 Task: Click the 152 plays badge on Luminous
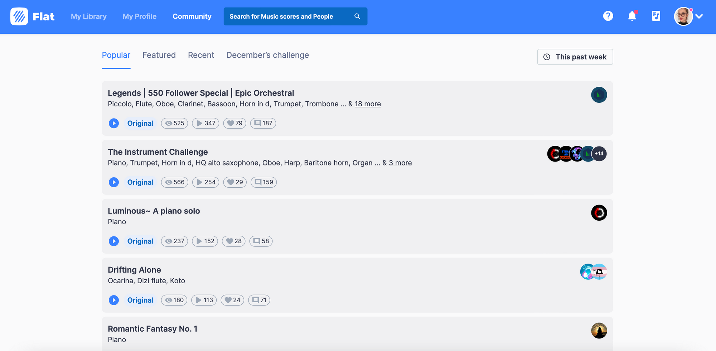(x=205, y=241)
